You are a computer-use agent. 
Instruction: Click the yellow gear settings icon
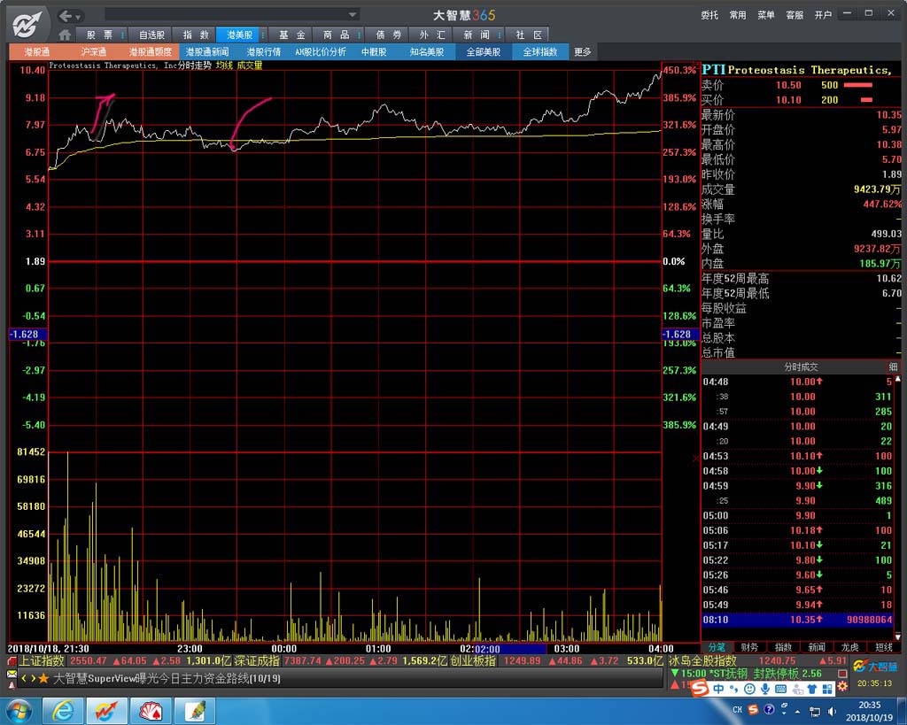pyautogui.click(x=842, y=686)
